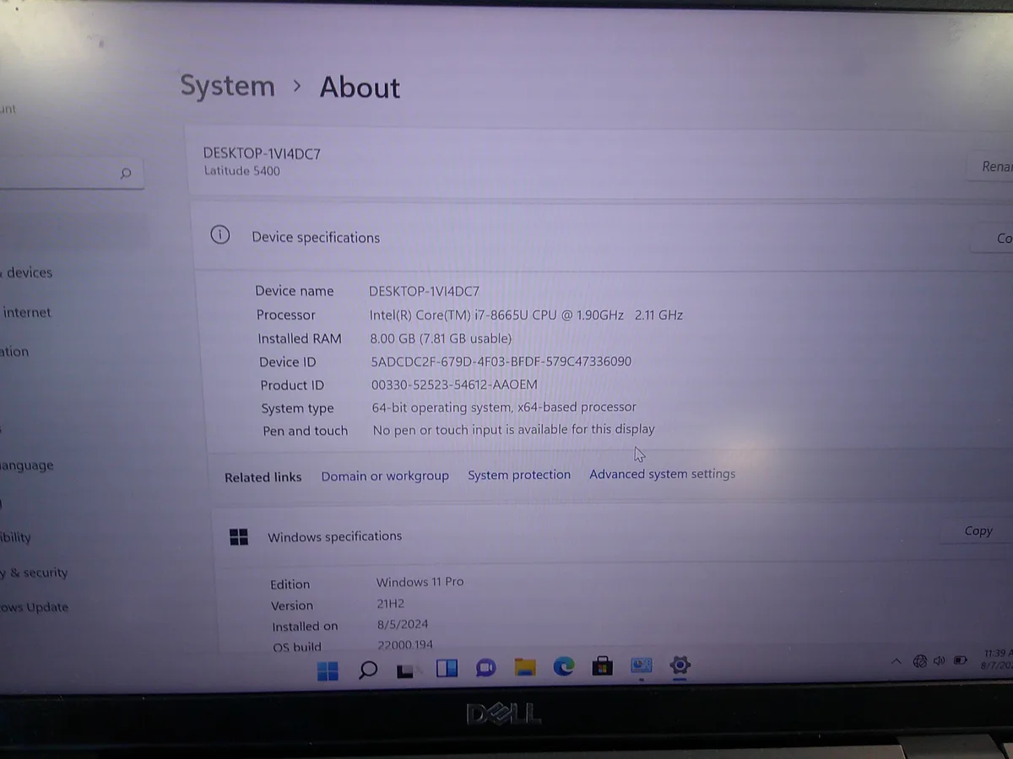Open taskbar Search magnifier

tap(368, 670)
